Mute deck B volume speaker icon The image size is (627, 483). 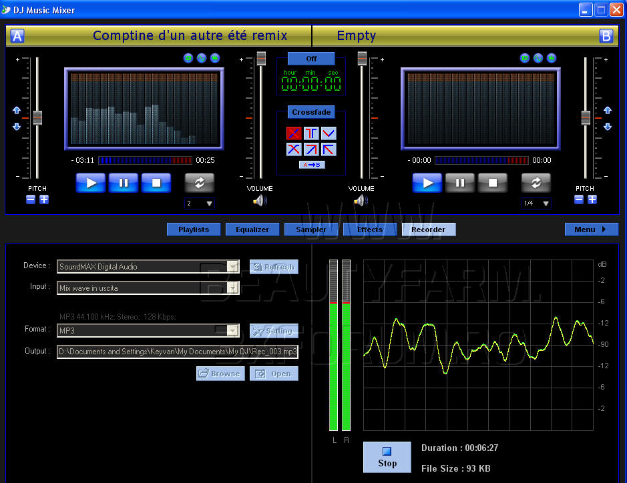tap(361, 201)
